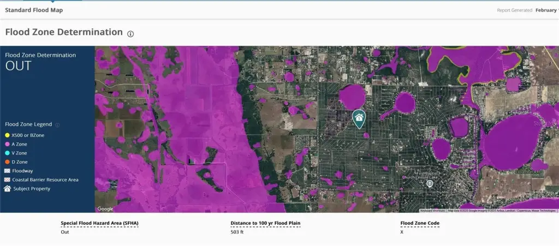This screenshot has width=559, height=246.
Task: Click the OUT flood zone determination result
Action: click(18, 66)
